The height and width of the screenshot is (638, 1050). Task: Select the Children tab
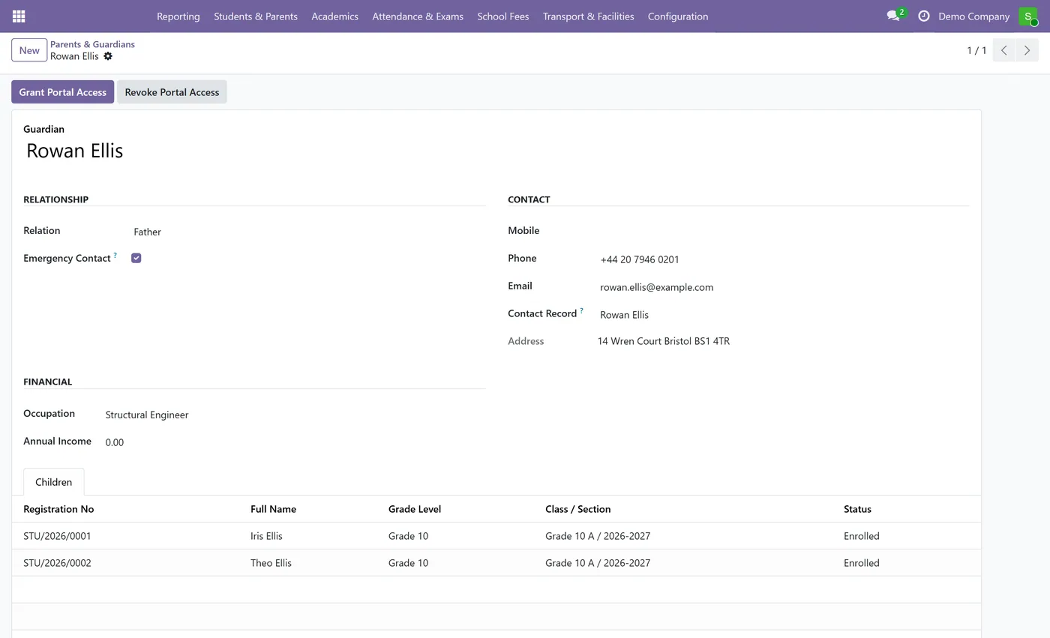coord(54,482)
